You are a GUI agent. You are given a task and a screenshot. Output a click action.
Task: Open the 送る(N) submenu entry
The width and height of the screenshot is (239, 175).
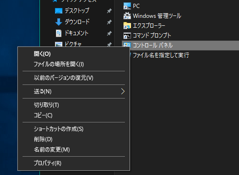pos(74,91)
